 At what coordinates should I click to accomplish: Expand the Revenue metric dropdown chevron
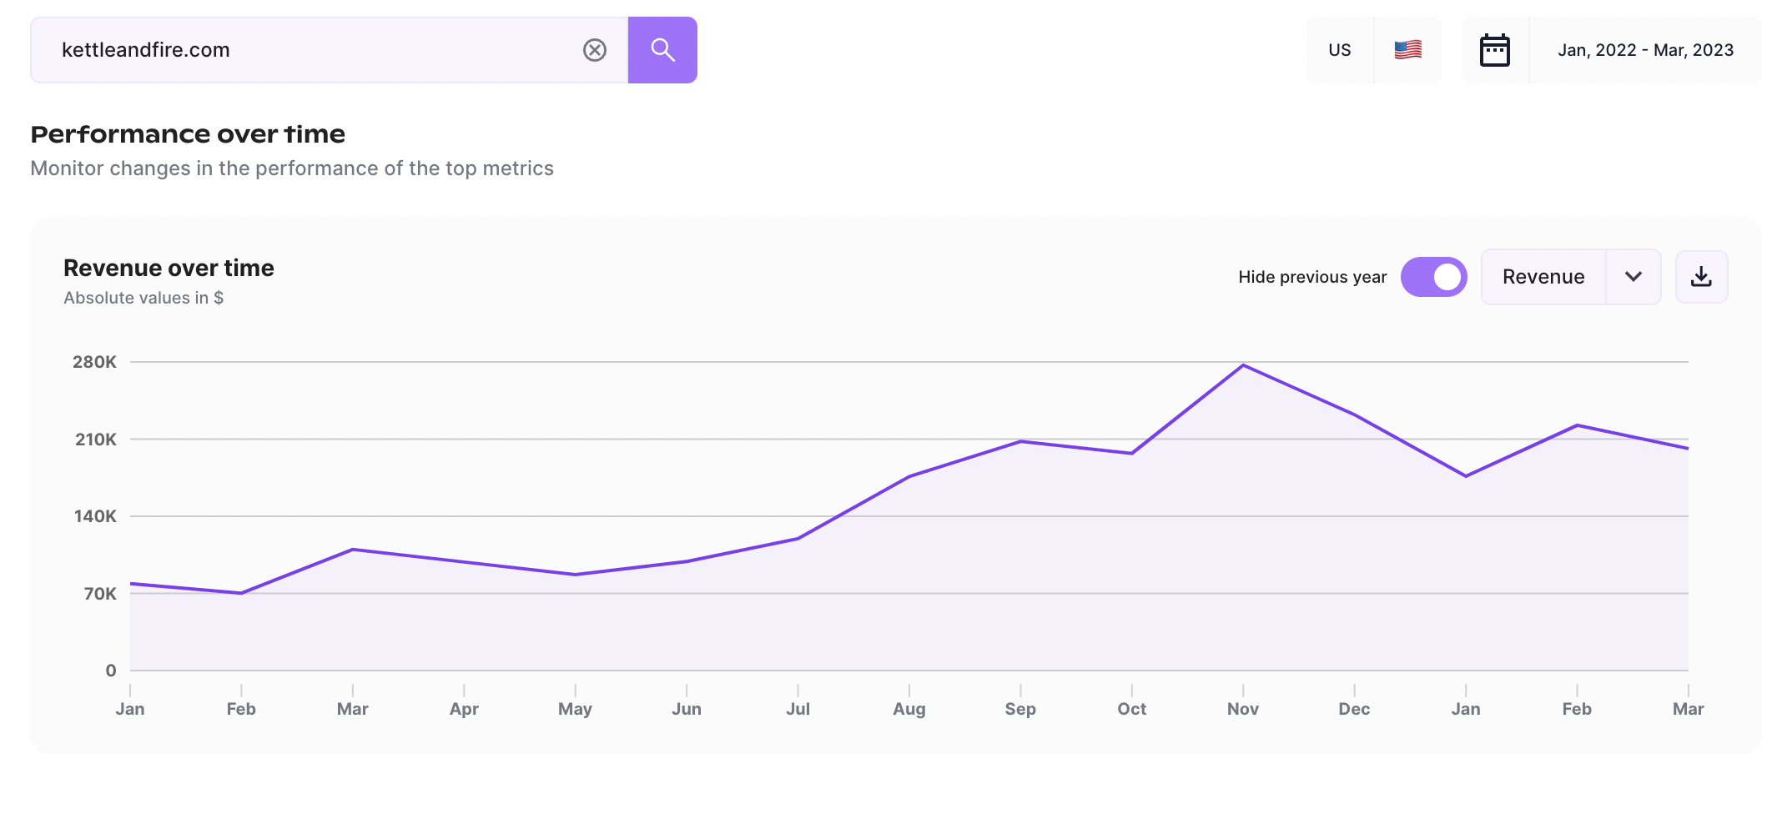point(1634,277)
